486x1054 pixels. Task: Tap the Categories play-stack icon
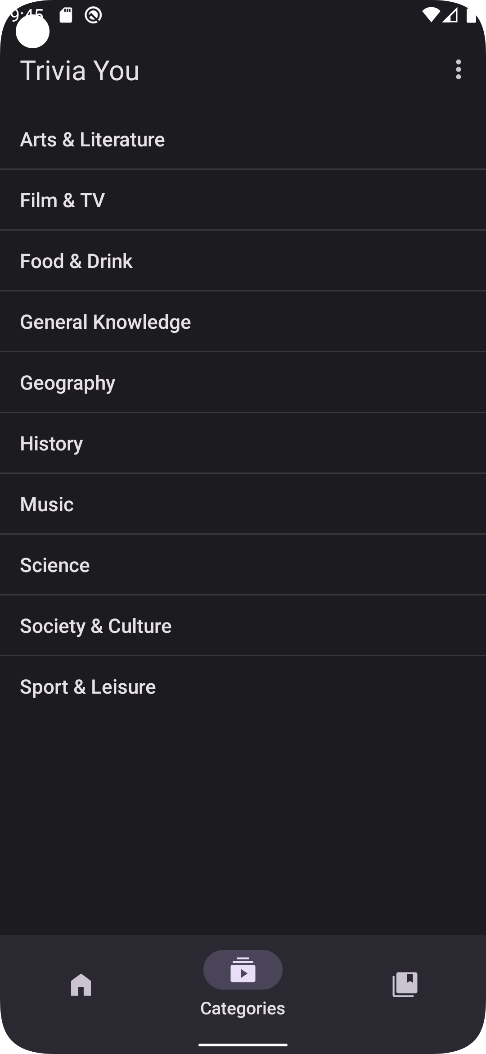243,970
